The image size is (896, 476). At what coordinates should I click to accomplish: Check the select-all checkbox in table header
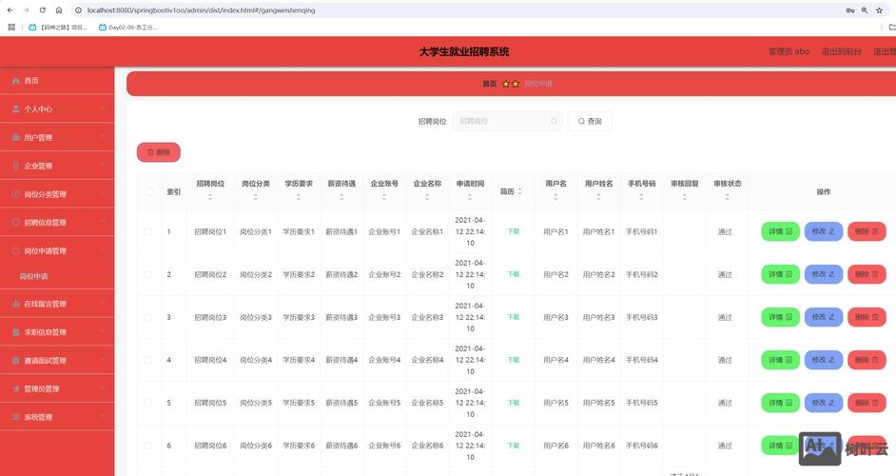click(x=148, y=191)
